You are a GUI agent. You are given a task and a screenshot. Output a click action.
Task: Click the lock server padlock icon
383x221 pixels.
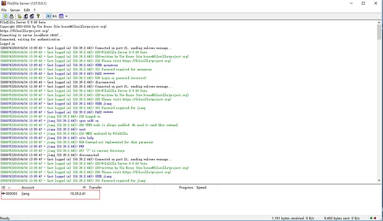click(x=12, y=16)
